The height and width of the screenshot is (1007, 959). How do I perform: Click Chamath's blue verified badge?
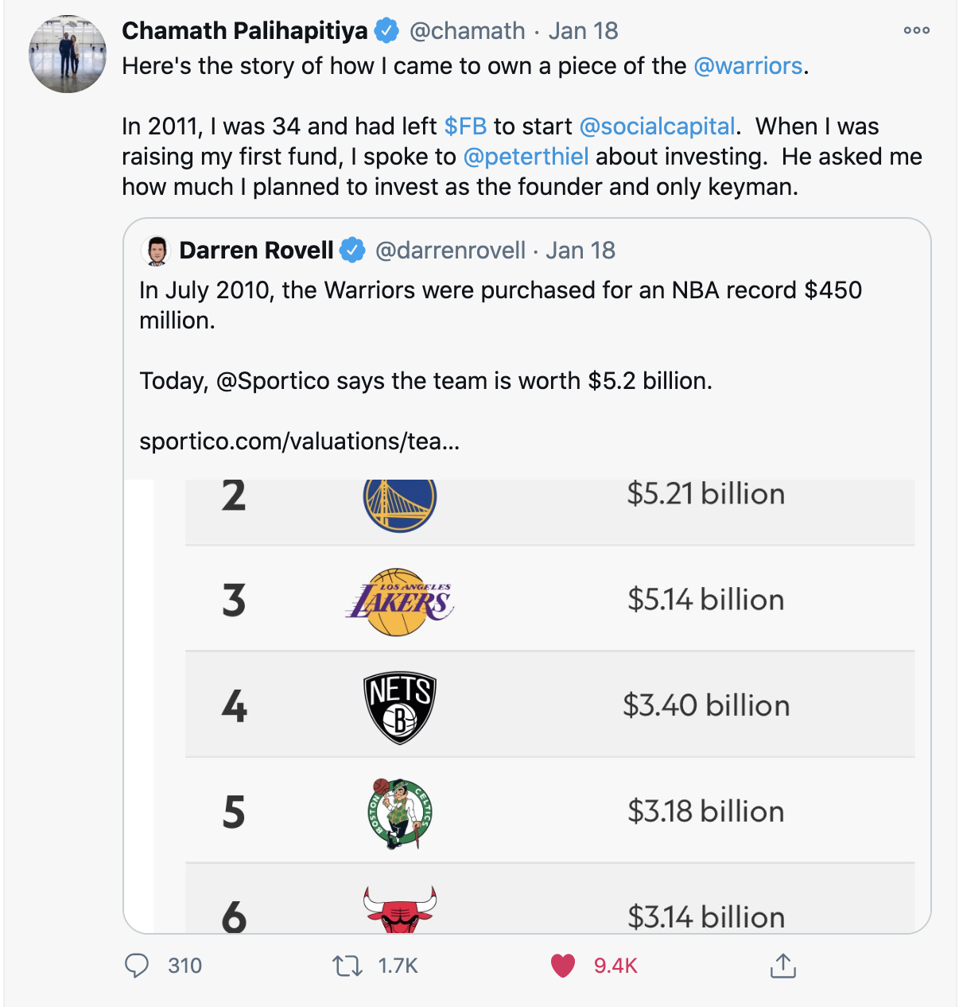pos(387,31)
